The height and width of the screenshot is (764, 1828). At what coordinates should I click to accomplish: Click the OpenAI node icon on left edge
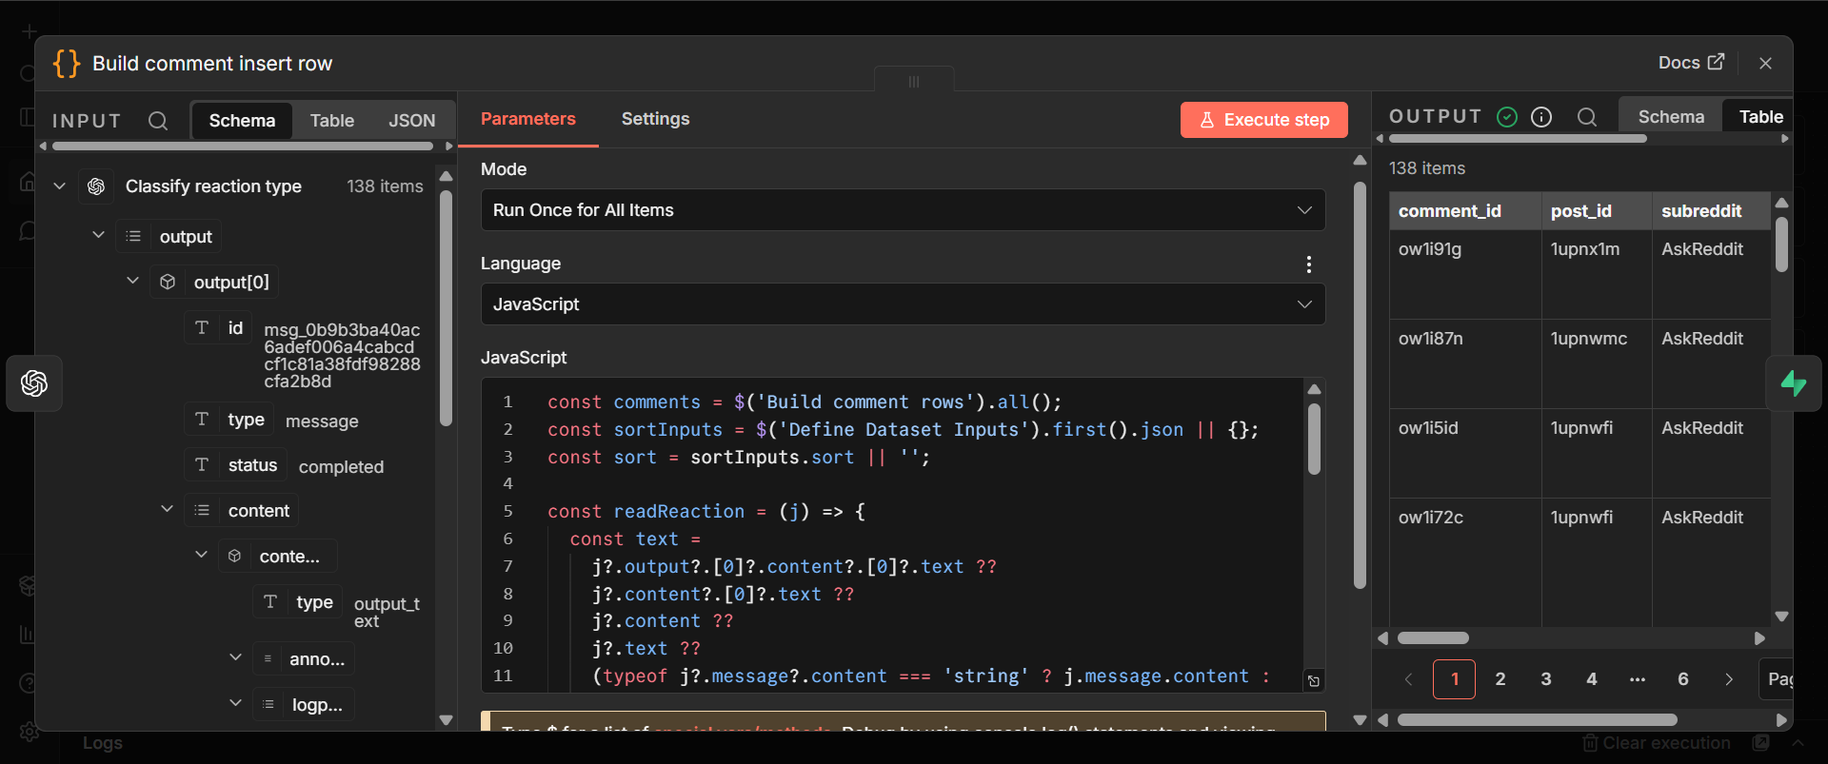point(34,383)
